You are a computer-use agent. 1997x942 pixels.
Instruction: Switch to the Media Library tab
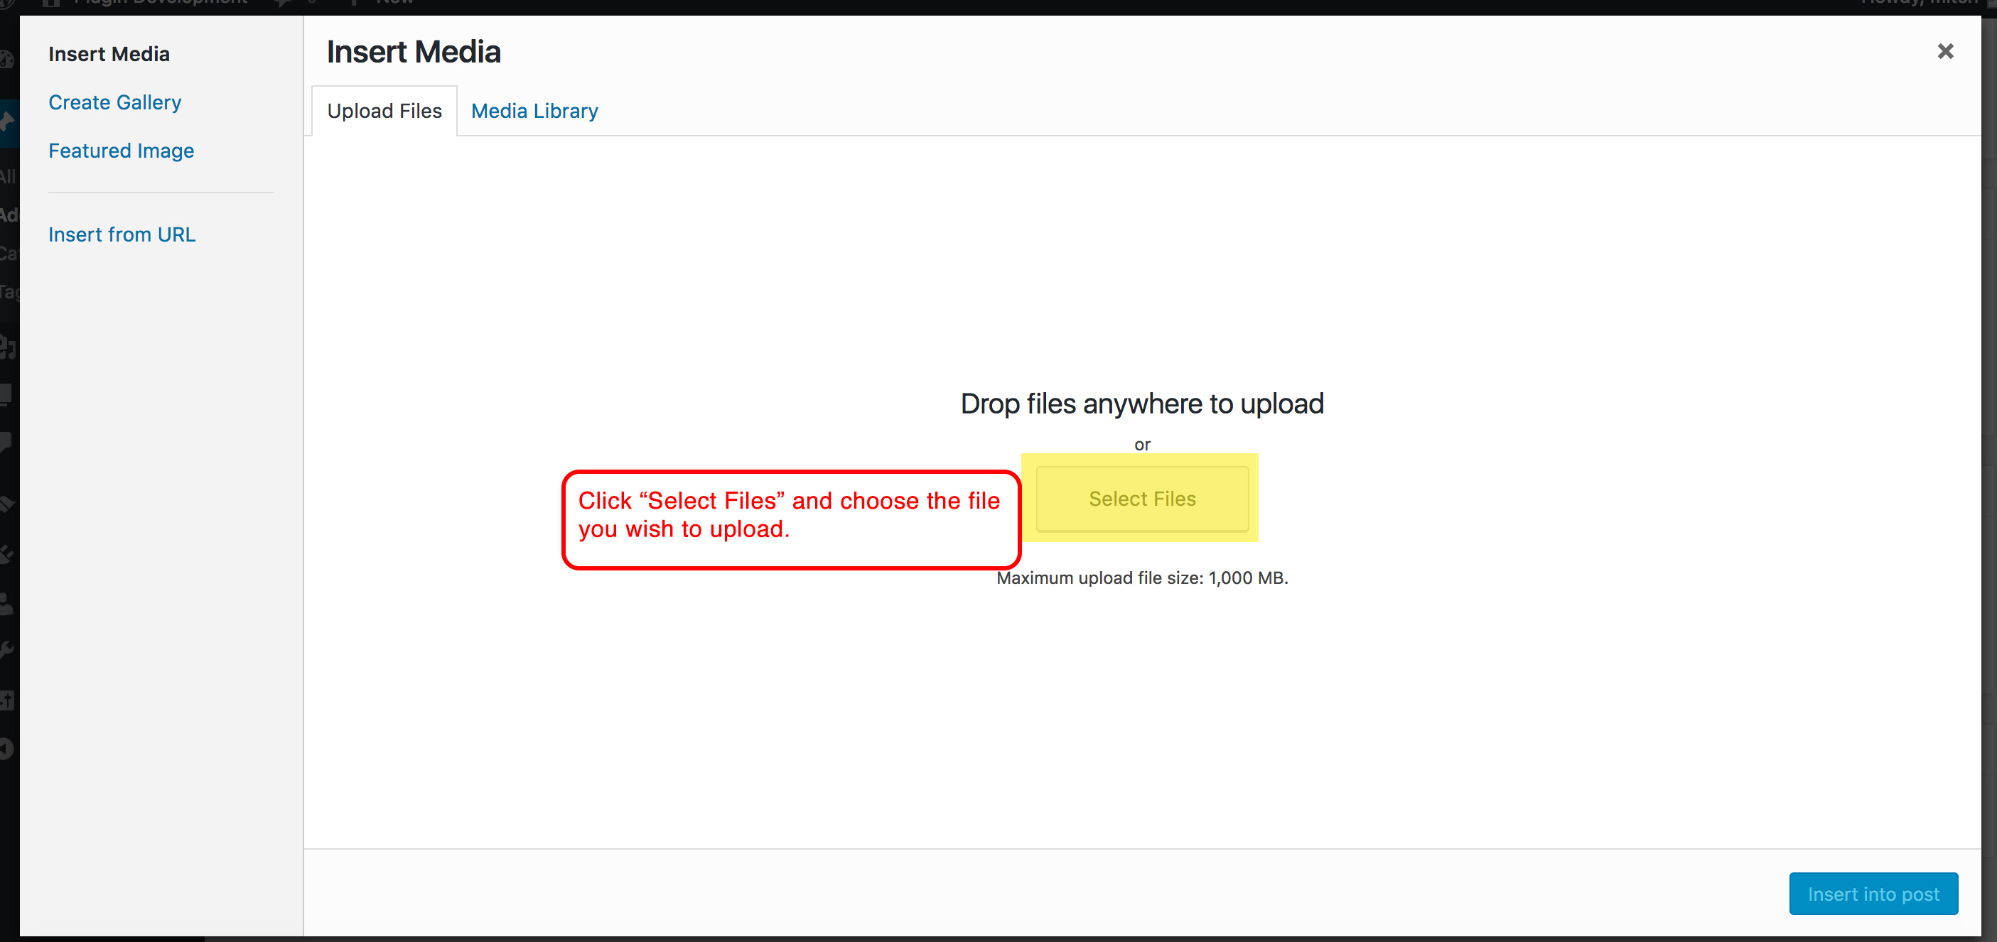coord(534,111)
